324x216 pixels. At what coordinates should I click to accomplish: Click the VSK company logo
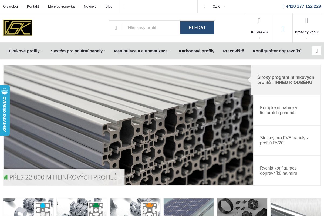pyautogui.click(x=18, y=28)
